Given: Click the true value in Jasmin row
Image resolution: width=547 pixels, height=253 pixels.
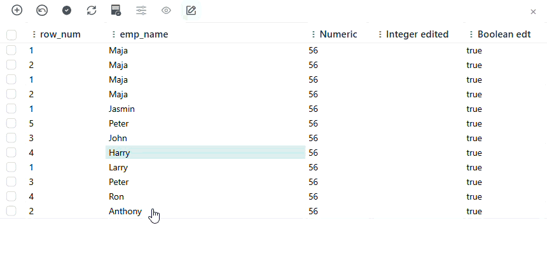Looking at the screenshot, I should point(474,109).
